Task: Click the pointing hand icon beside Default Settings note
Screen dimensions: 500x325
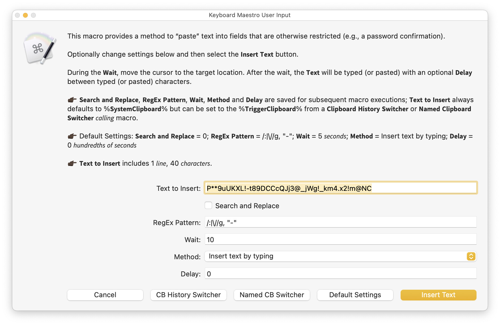Action: tap(72, 136)
